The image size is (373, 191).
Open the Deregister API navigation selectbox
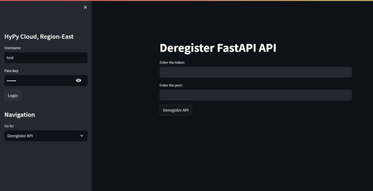pyautogui.click(x=46, y=136)
